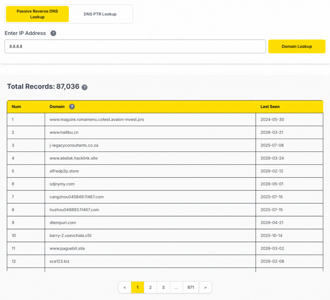The width and height of the screenshot is (330, 300).
Task: Jump to last page 871
Action: (191, 287)
